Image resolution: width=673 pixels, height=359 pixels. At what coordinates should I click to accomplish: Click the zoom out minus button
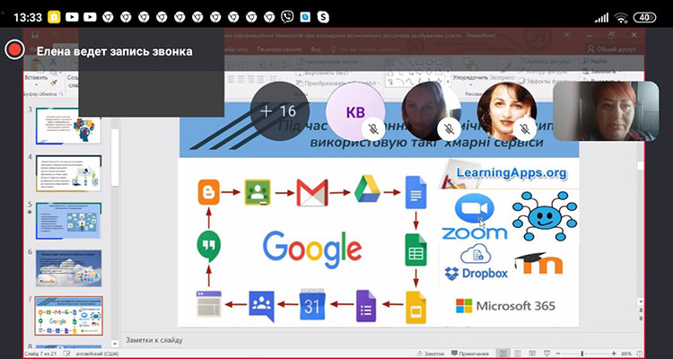point(557,354)
